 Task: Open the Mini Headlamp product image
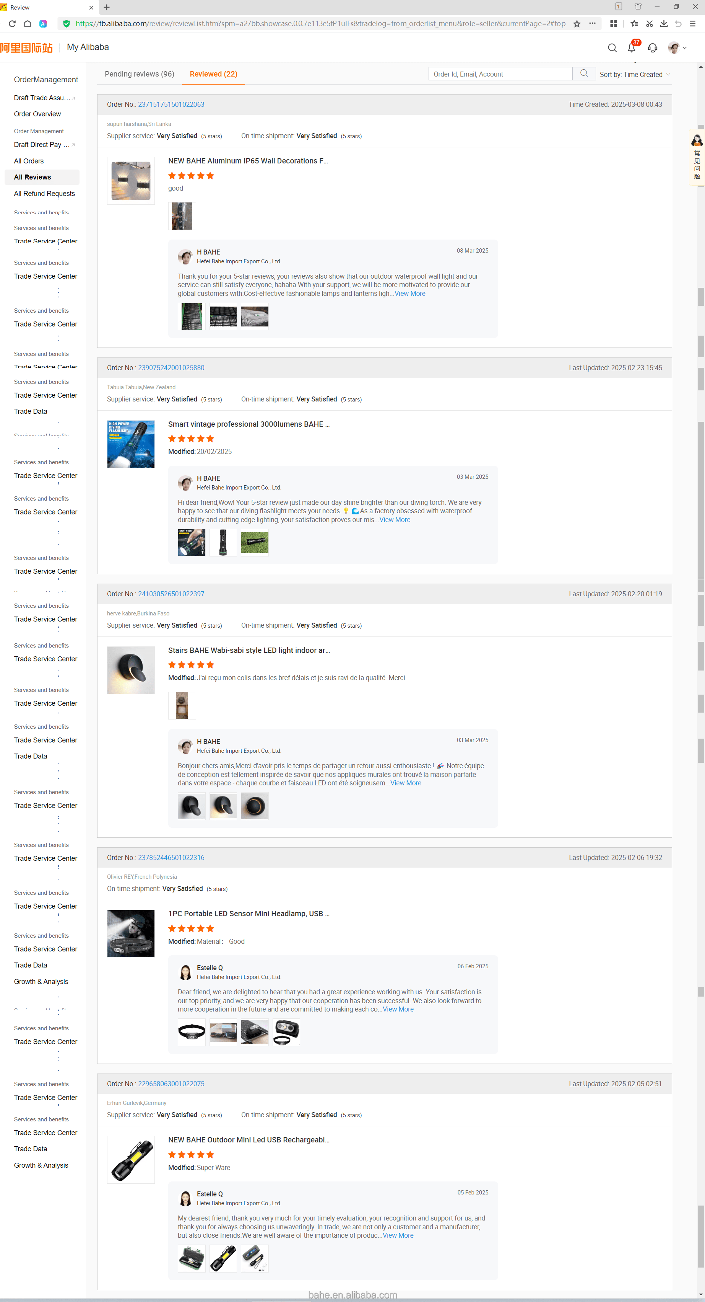(131, 933)
